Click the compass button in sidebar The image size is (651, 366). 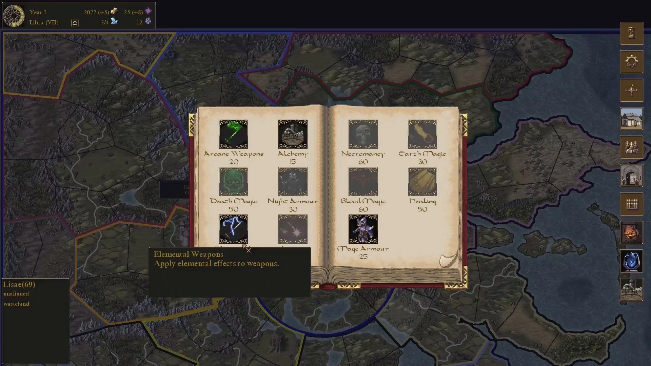tap(631, 90)
